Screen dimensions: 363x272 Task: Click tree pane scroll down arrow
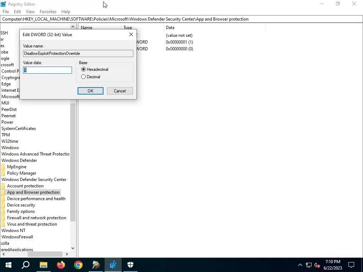click(x=73, y=248)
